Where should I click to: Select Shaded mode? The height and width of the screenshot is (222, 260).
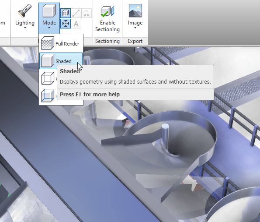click(x=61, y=61)
